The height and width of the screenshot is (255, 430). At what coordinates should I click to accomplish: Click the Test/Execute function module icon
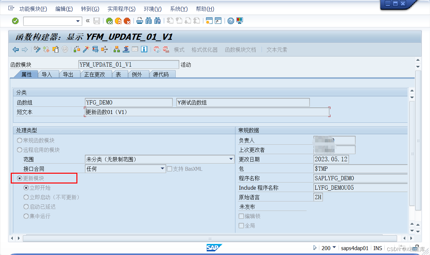click(95, 50)
